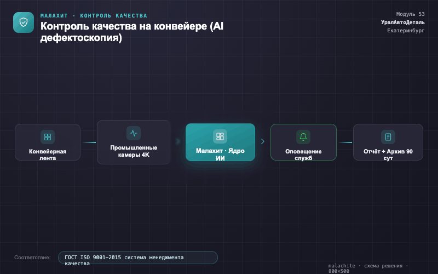Click the shield checkmark logo icon
The height and width of the screenshot is (274, 438).
point(24,22)
